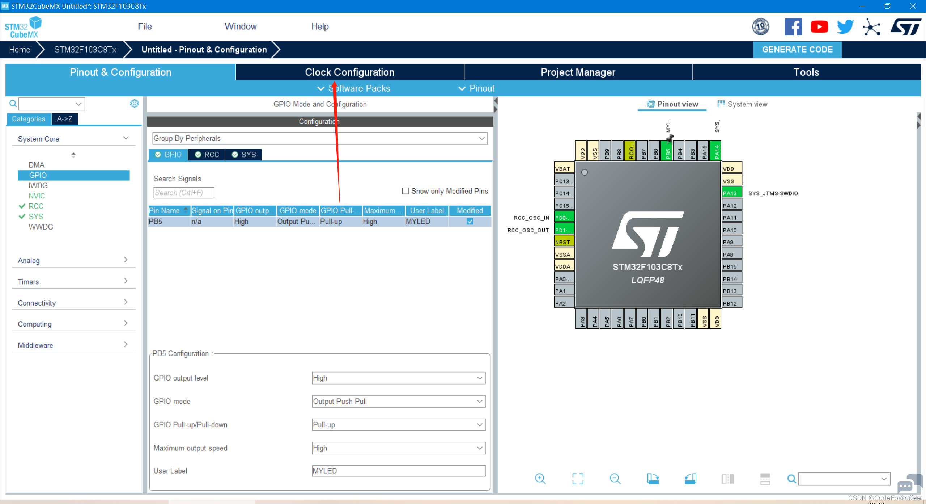Switch to the Clock Configuration tab

click(350, 72)
